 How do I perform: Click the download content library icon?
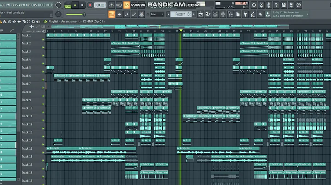[268, 14]
